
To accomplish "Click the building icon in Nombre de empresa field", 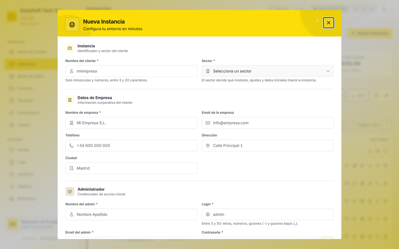I will point(72,123).
